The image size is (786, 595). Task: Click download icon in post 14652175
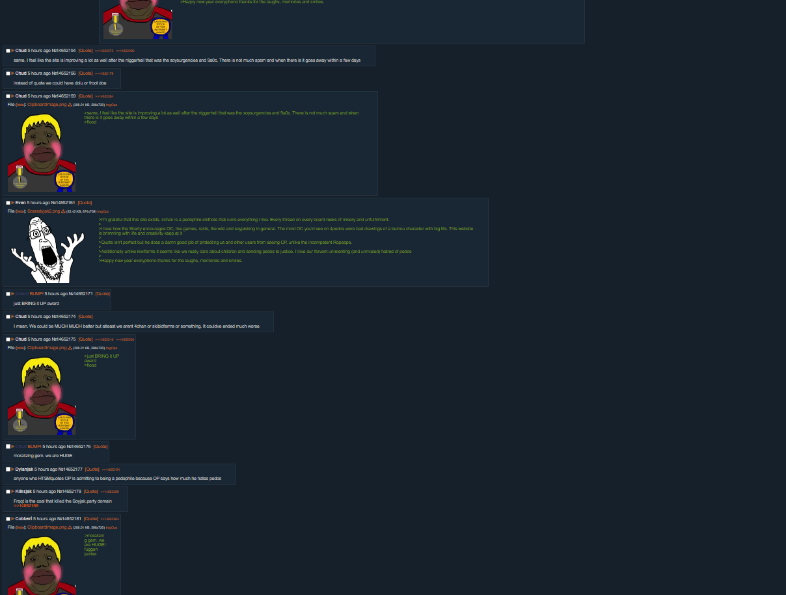pyautogui.click(x=70, y=348)
